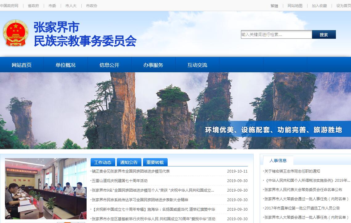351x223 pixels.
Task: Open the 关于褚宏祺王志伟同志任职的通知 notice
Action: pyautogui.click(x=292, y=171)
